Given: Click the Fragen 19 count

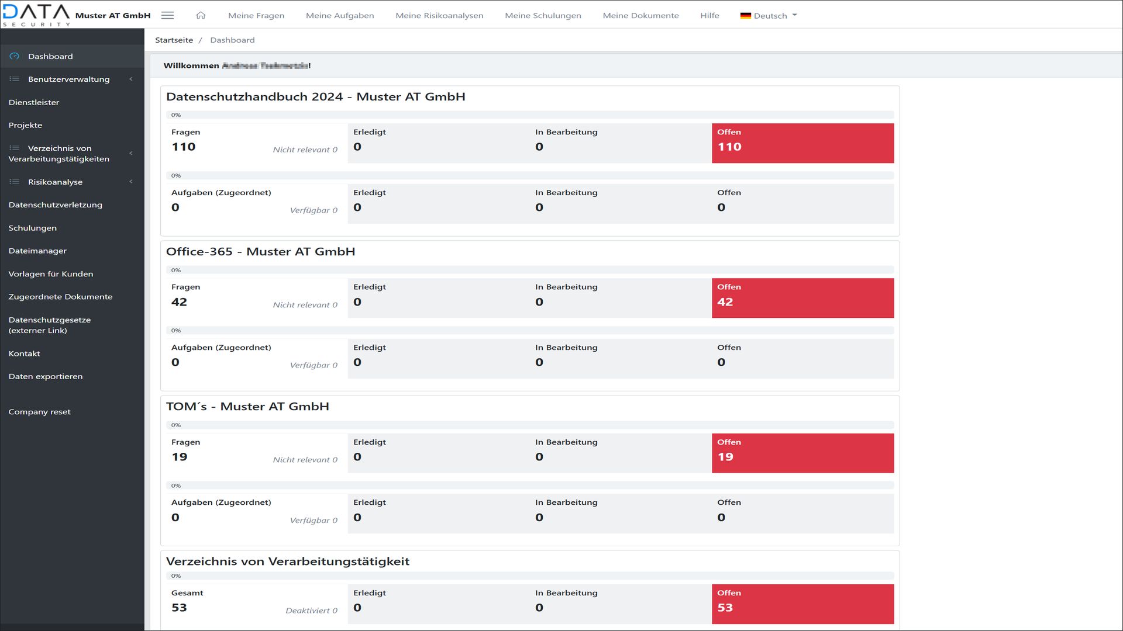Looking at the screenshot, I should (179, 457).
